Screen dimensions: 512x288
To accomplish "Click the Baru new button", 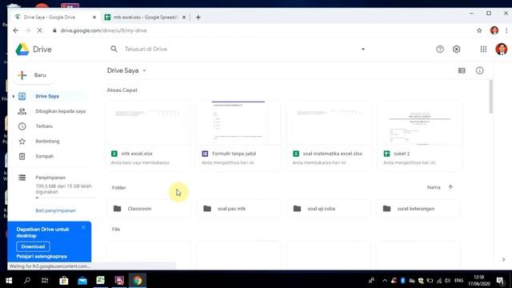I will tap(34, 75).
